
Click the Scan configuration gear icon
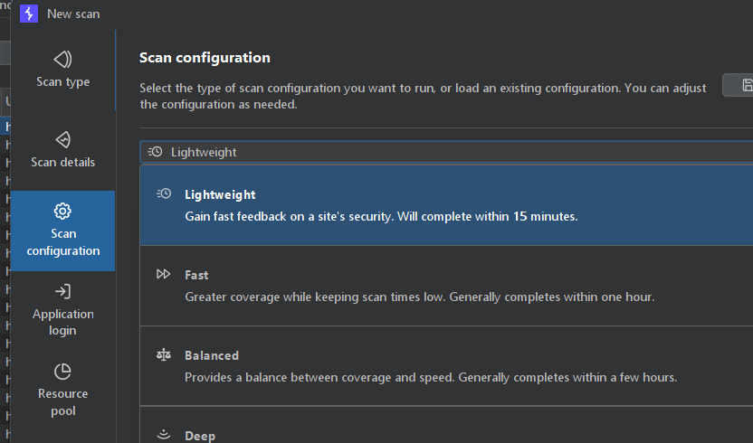(x=62, y=211)
